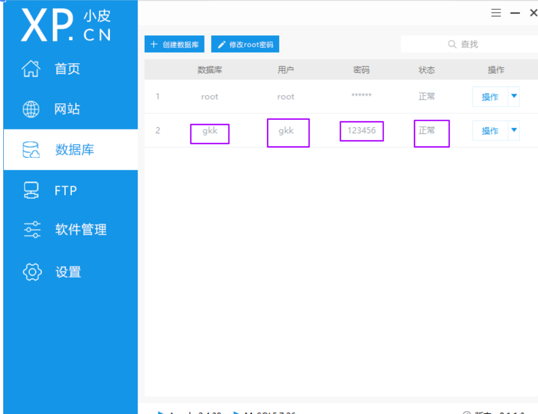
Task: Click the 正常 status in root row
Action: pyautogui.click(x=426, y=96)
